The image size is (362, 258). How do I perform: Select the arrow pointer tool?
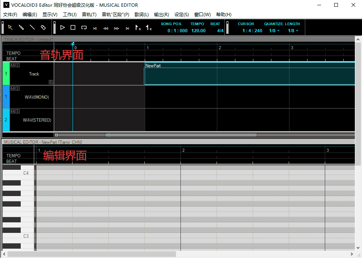coord(10,27)
